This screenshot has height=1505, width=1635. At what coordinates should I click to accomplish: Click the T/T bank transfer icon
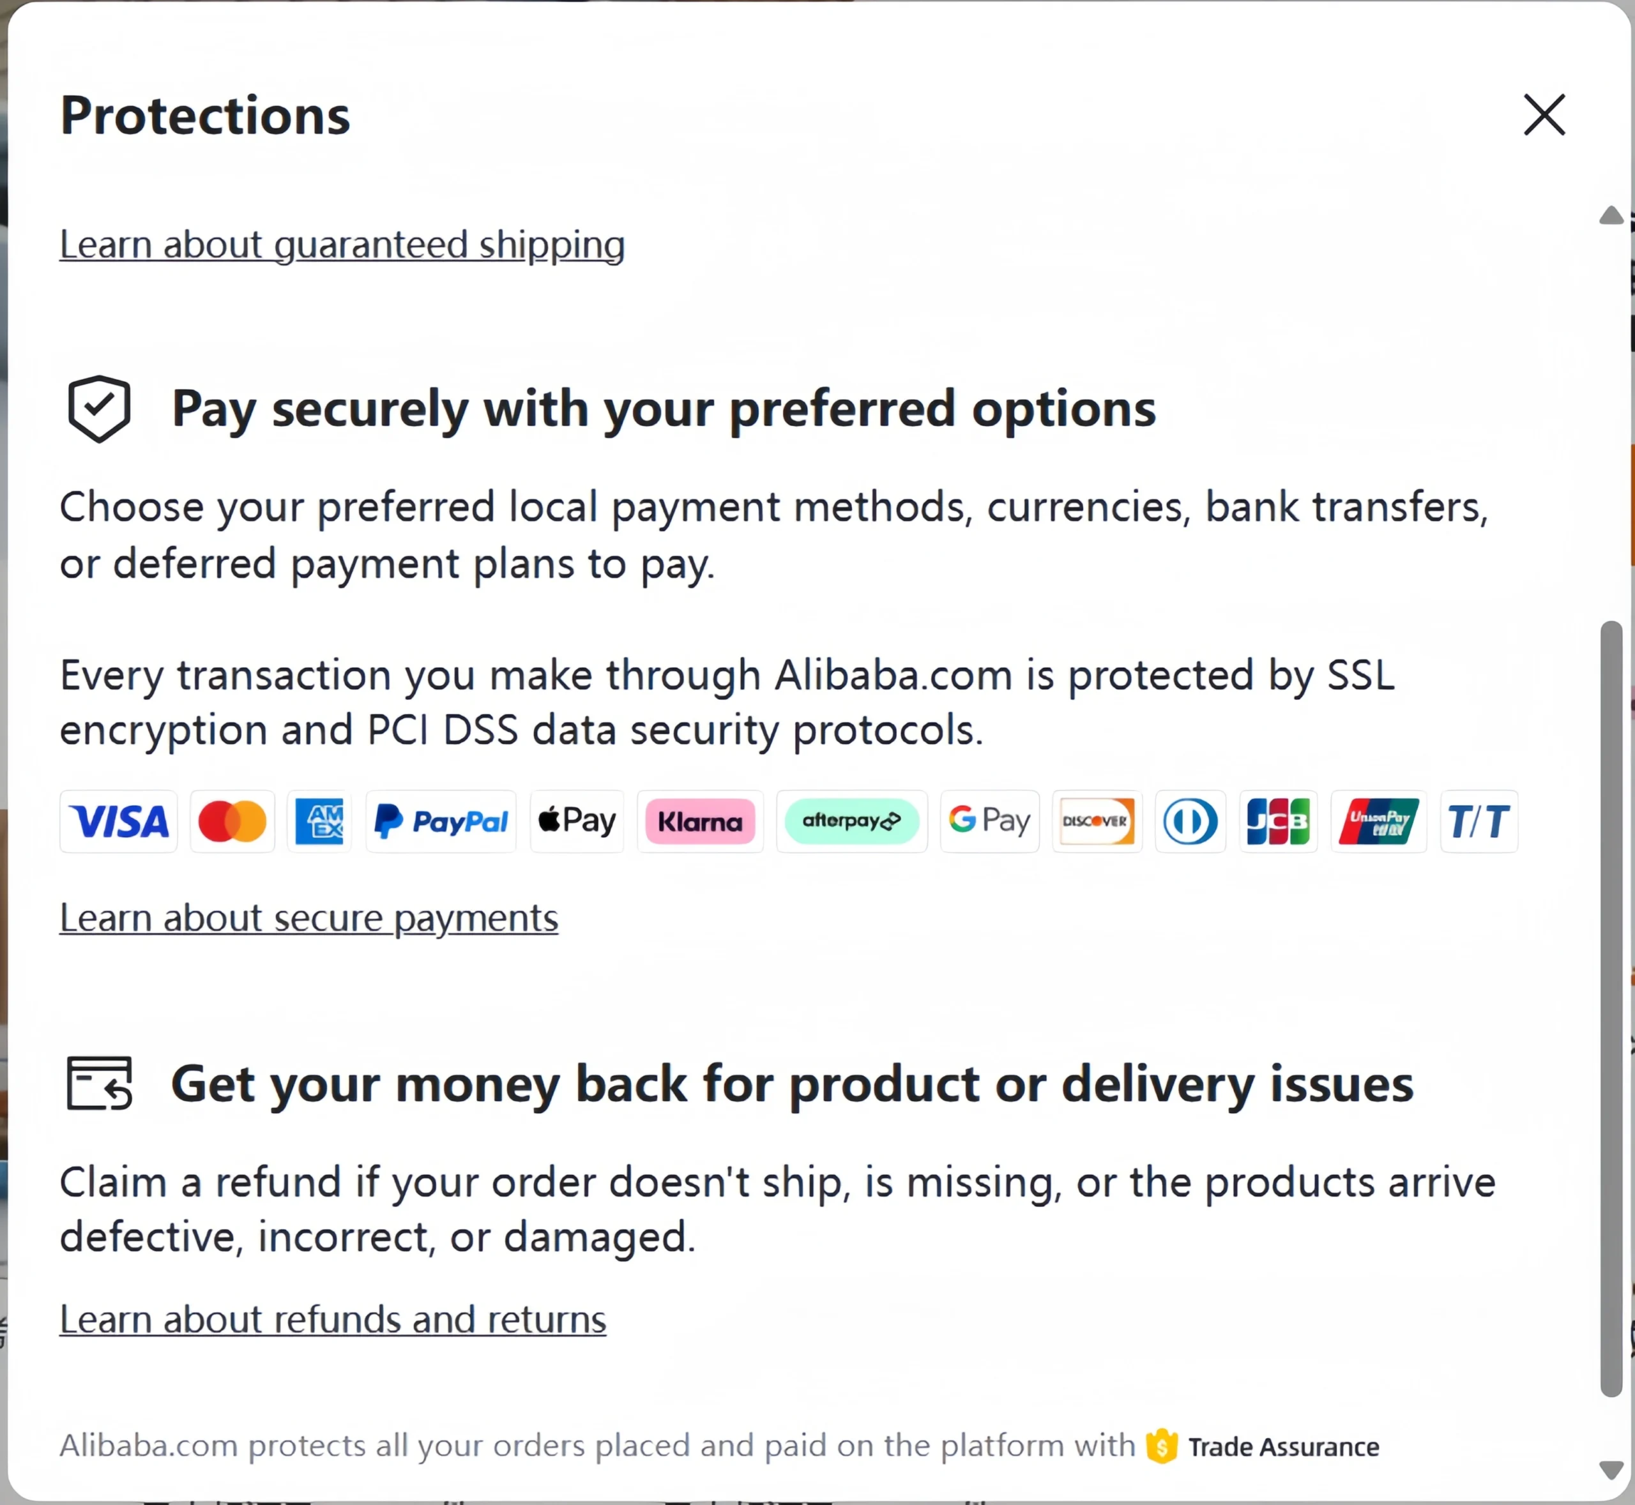1479,821
